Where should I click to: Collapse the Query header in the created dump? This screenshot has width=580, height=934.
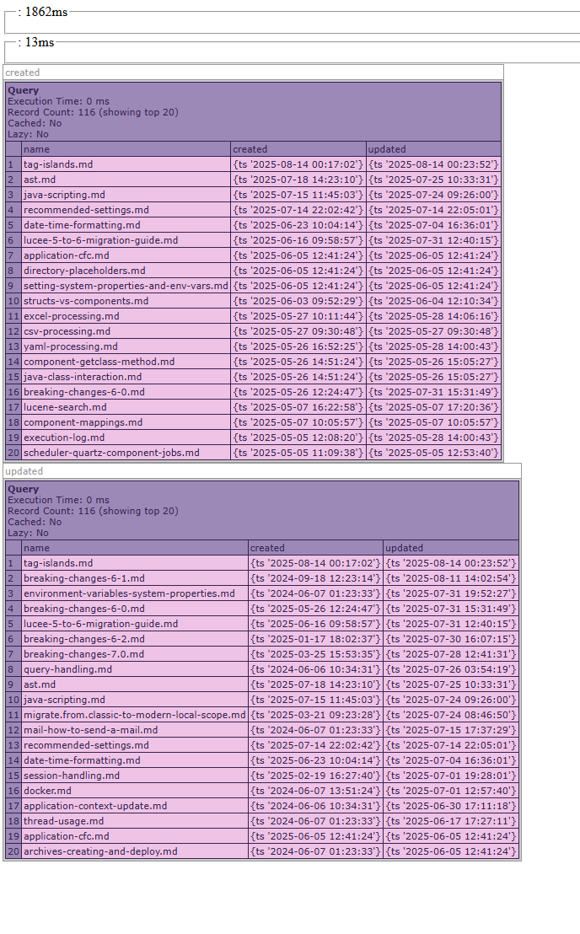[24, 90]
